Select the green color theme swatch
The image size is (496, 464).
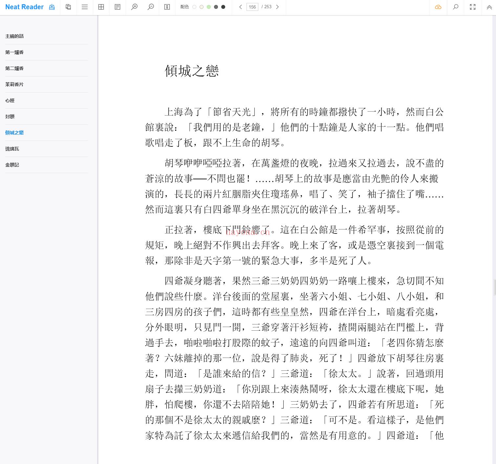click(209, 7)
